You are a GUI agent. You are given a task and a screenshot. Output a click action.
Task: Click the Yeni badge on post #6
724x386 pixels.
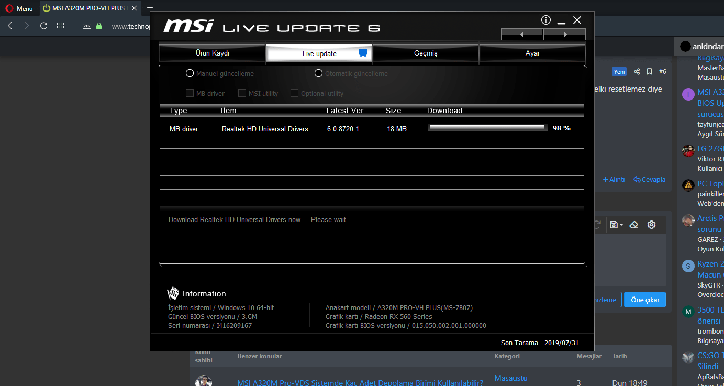coord(619,72)
